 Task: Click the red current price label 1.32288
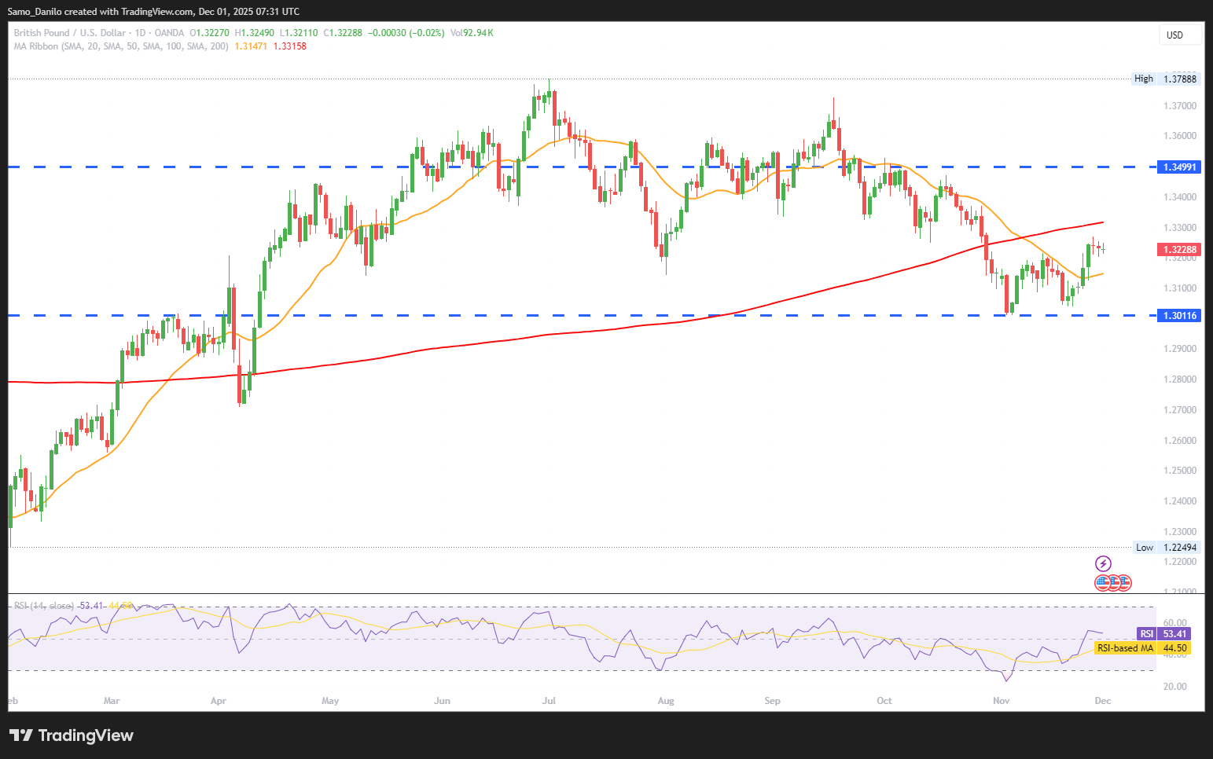coord(1179,250)
